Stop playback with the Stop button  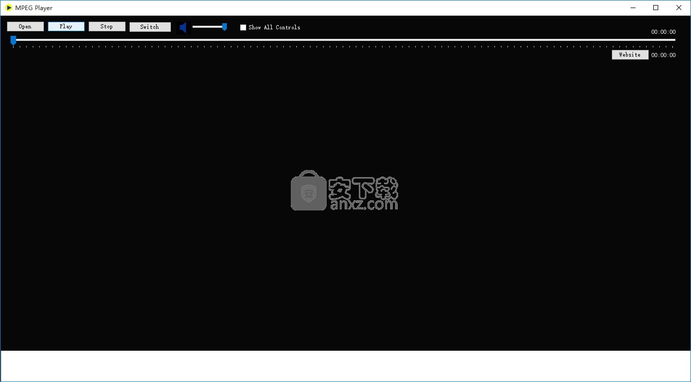107,27
